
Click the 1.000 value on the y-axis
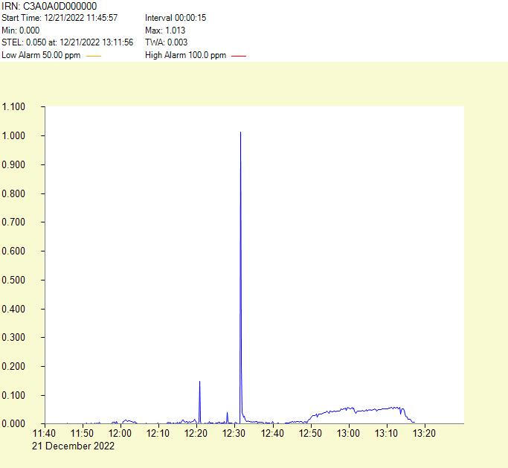pos(14,136)
